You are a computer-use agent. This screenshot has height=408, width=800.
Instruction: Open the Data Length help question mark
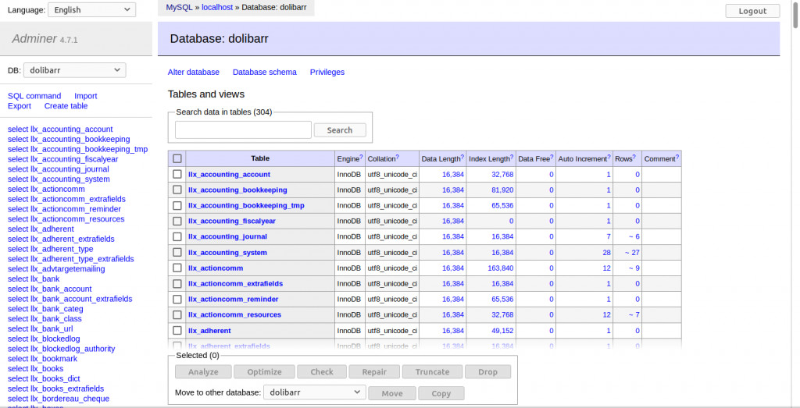tap(462, 157)
